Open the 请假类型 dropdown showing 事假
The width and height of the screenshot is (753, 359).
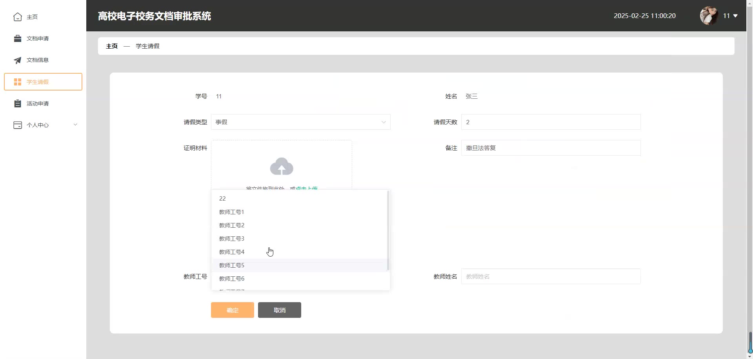tap(301, 122)
